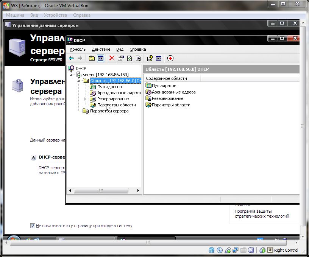Open the VirtualBox Устройства menu
This screenshot has height=257, width=309.
tap(55, 15)
